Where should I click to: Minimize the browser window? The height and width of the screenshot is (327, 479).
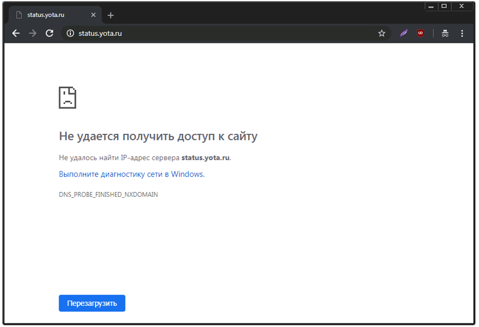[431, 6]
